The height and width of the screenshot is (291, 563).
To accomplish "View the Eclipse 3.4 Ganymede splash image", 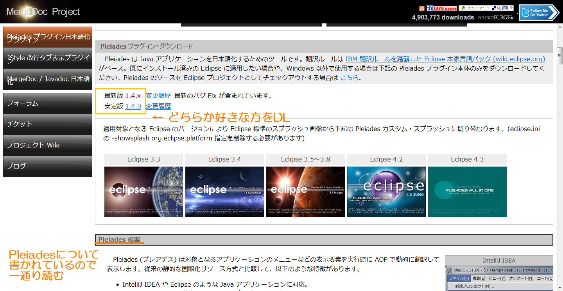I will click(x=224, y=192).
